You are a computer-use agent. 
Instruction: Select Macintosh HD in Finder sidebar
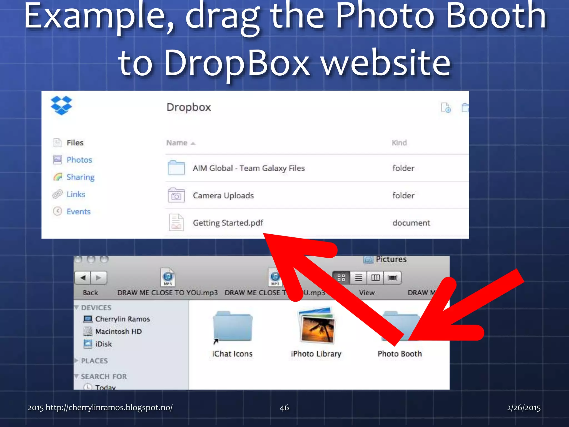(119, 332)
